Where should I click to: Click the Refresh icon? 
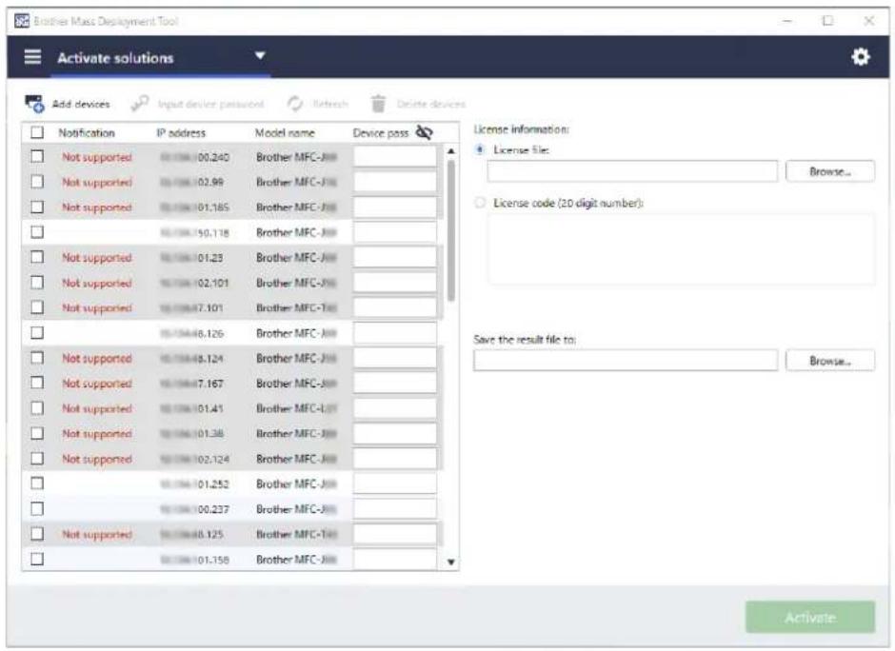tap(294, 104)
